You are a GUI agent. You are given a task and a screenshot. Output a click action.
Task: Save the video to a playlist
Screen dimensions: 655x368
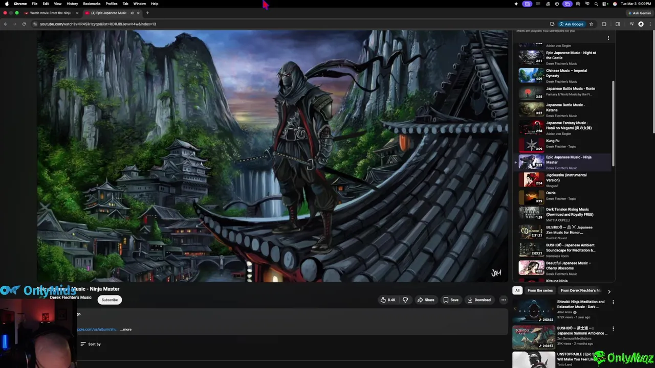(451, 300)
